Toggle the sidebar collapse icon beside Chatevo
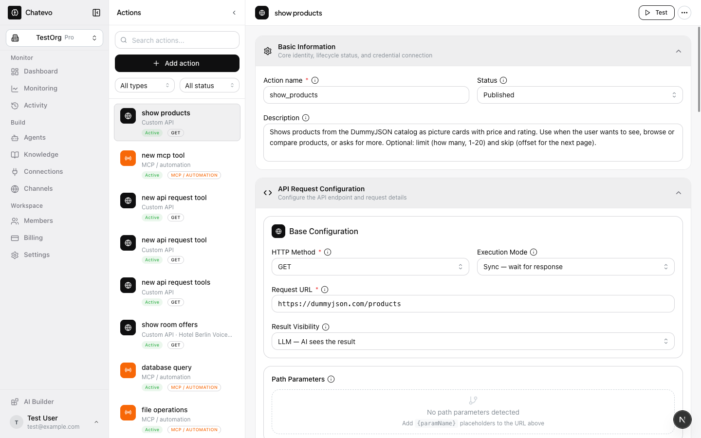701x438 pixels. [x=96, y=13]
